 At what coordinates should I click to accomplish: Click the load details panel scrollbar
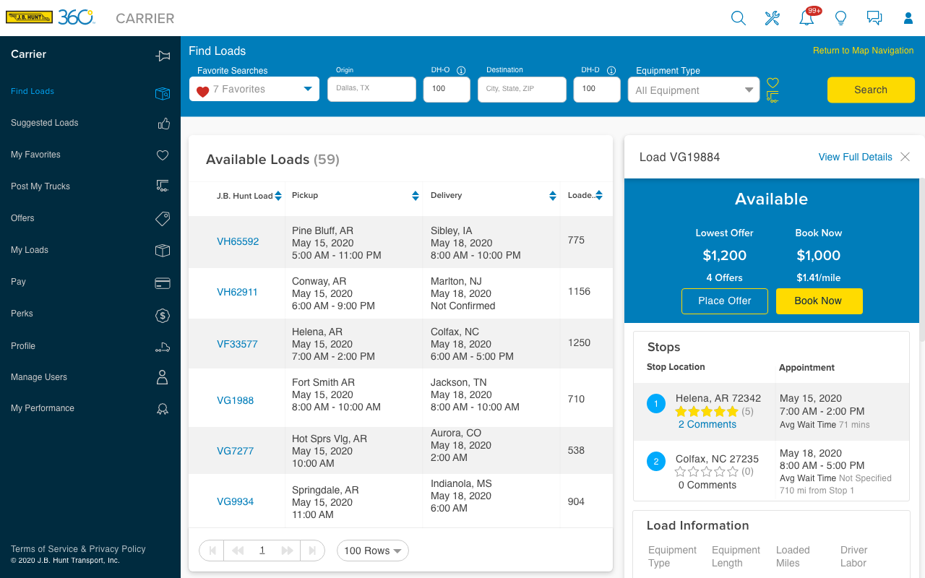click(922, 260)
